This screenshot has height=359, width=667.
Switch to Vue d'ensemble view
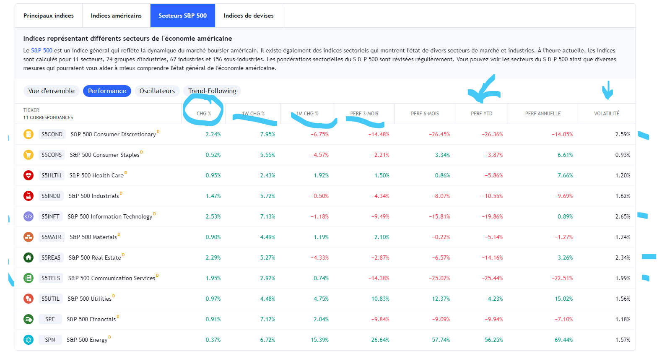point(51,91)
